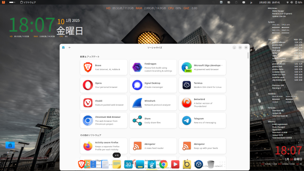Click Software app icon in window header
304x171 pixels.
[x=63, y=47]
